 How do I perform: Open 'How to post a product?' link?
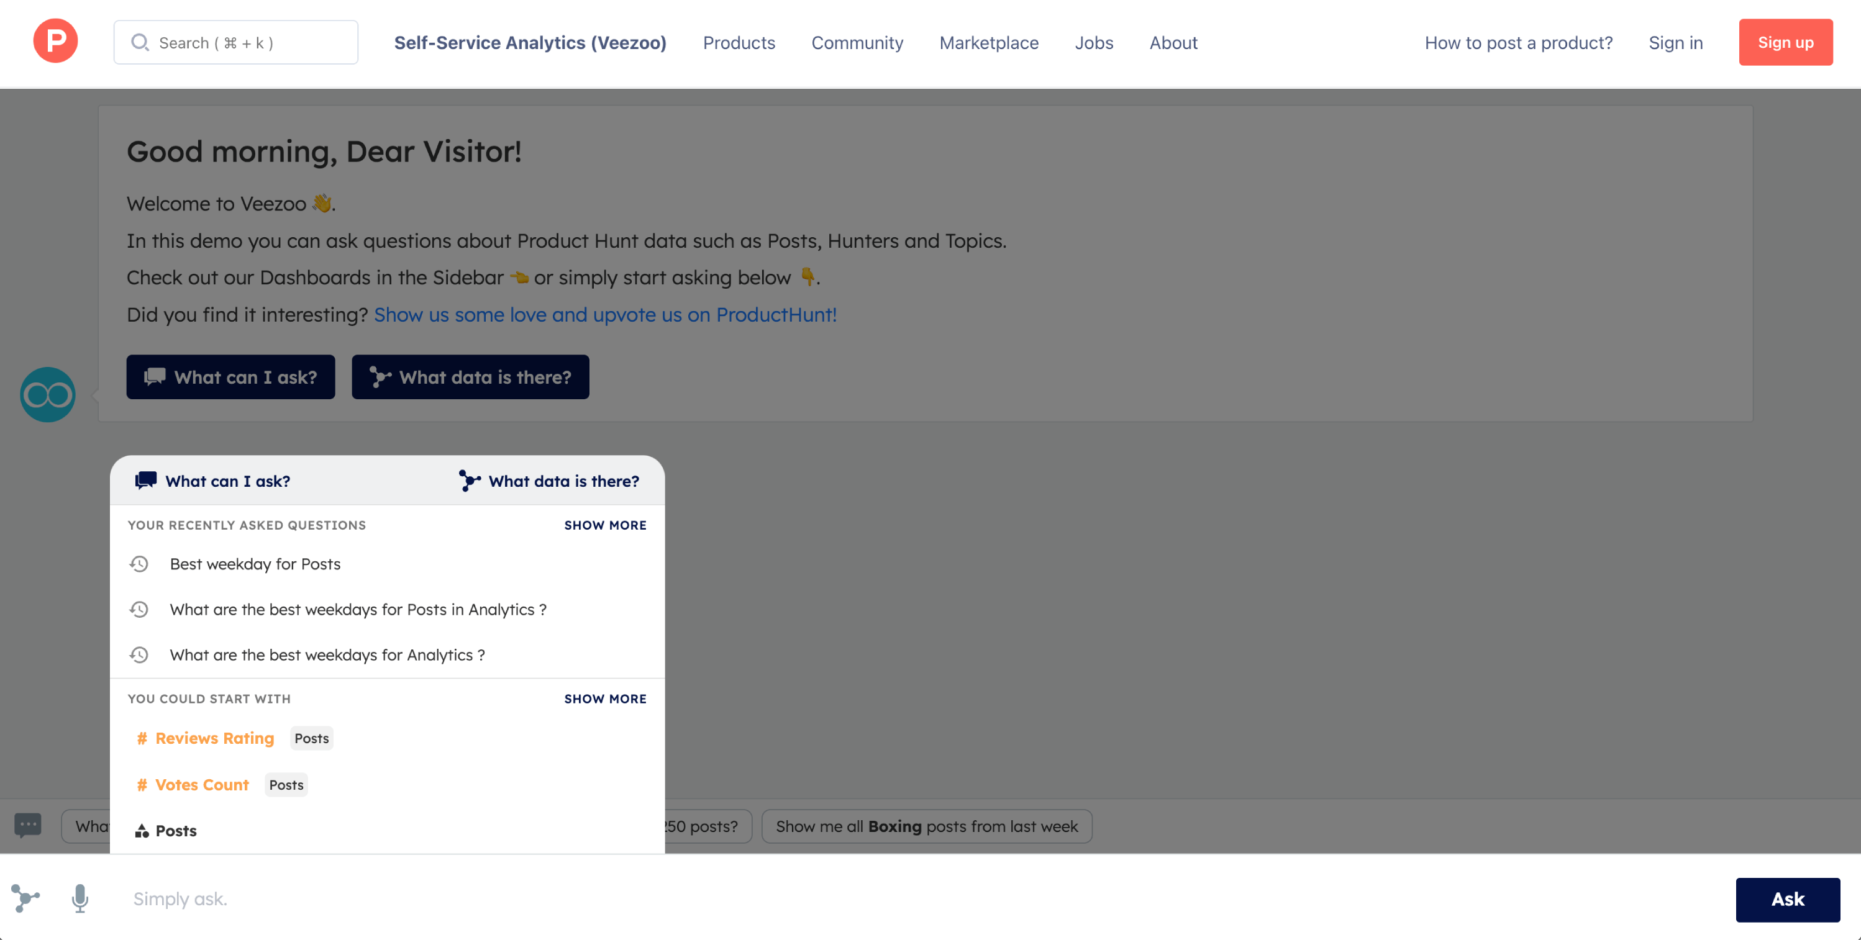pos(1519,43)
